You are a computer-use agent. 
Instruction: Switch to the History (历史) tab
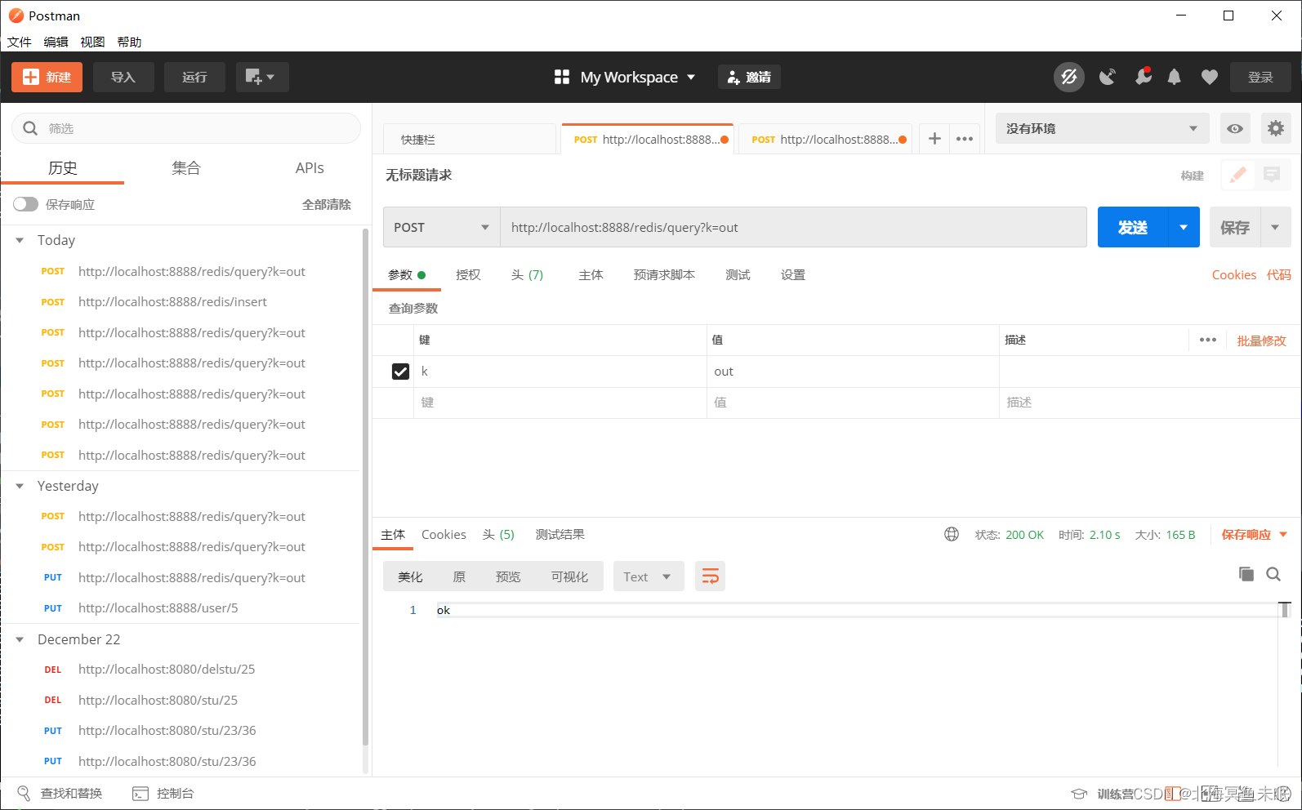(62, 167)
